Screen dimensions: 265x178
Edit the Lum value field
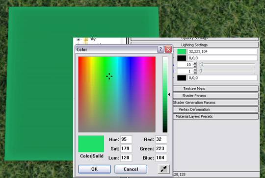point(126,158)
